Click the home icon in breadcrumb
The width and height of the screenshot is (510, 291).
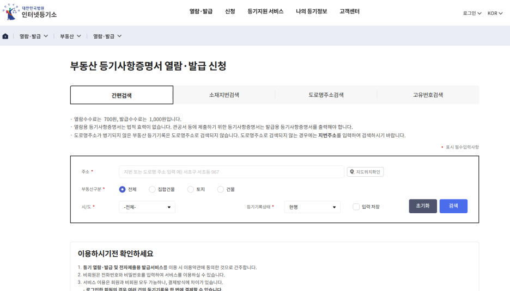coord(5,36)
